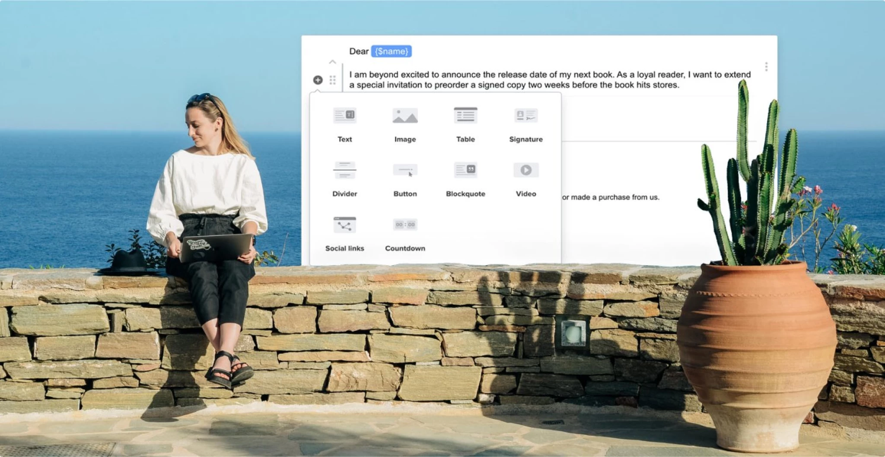Click the up chevron above the block

332,62
